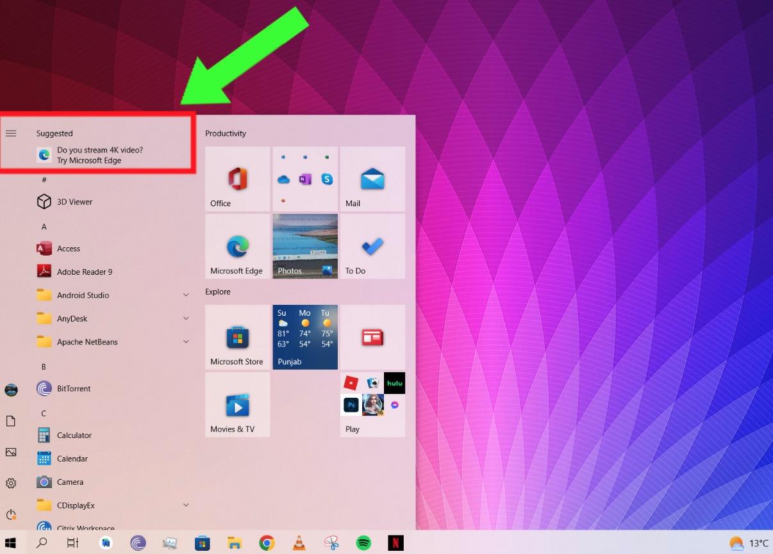Image resolution: width=773 pixels, height=554 pixels.
Task: Open the system monitor taskbar icon beside Store
Action: pyautogui.click(x=170, y=543)
